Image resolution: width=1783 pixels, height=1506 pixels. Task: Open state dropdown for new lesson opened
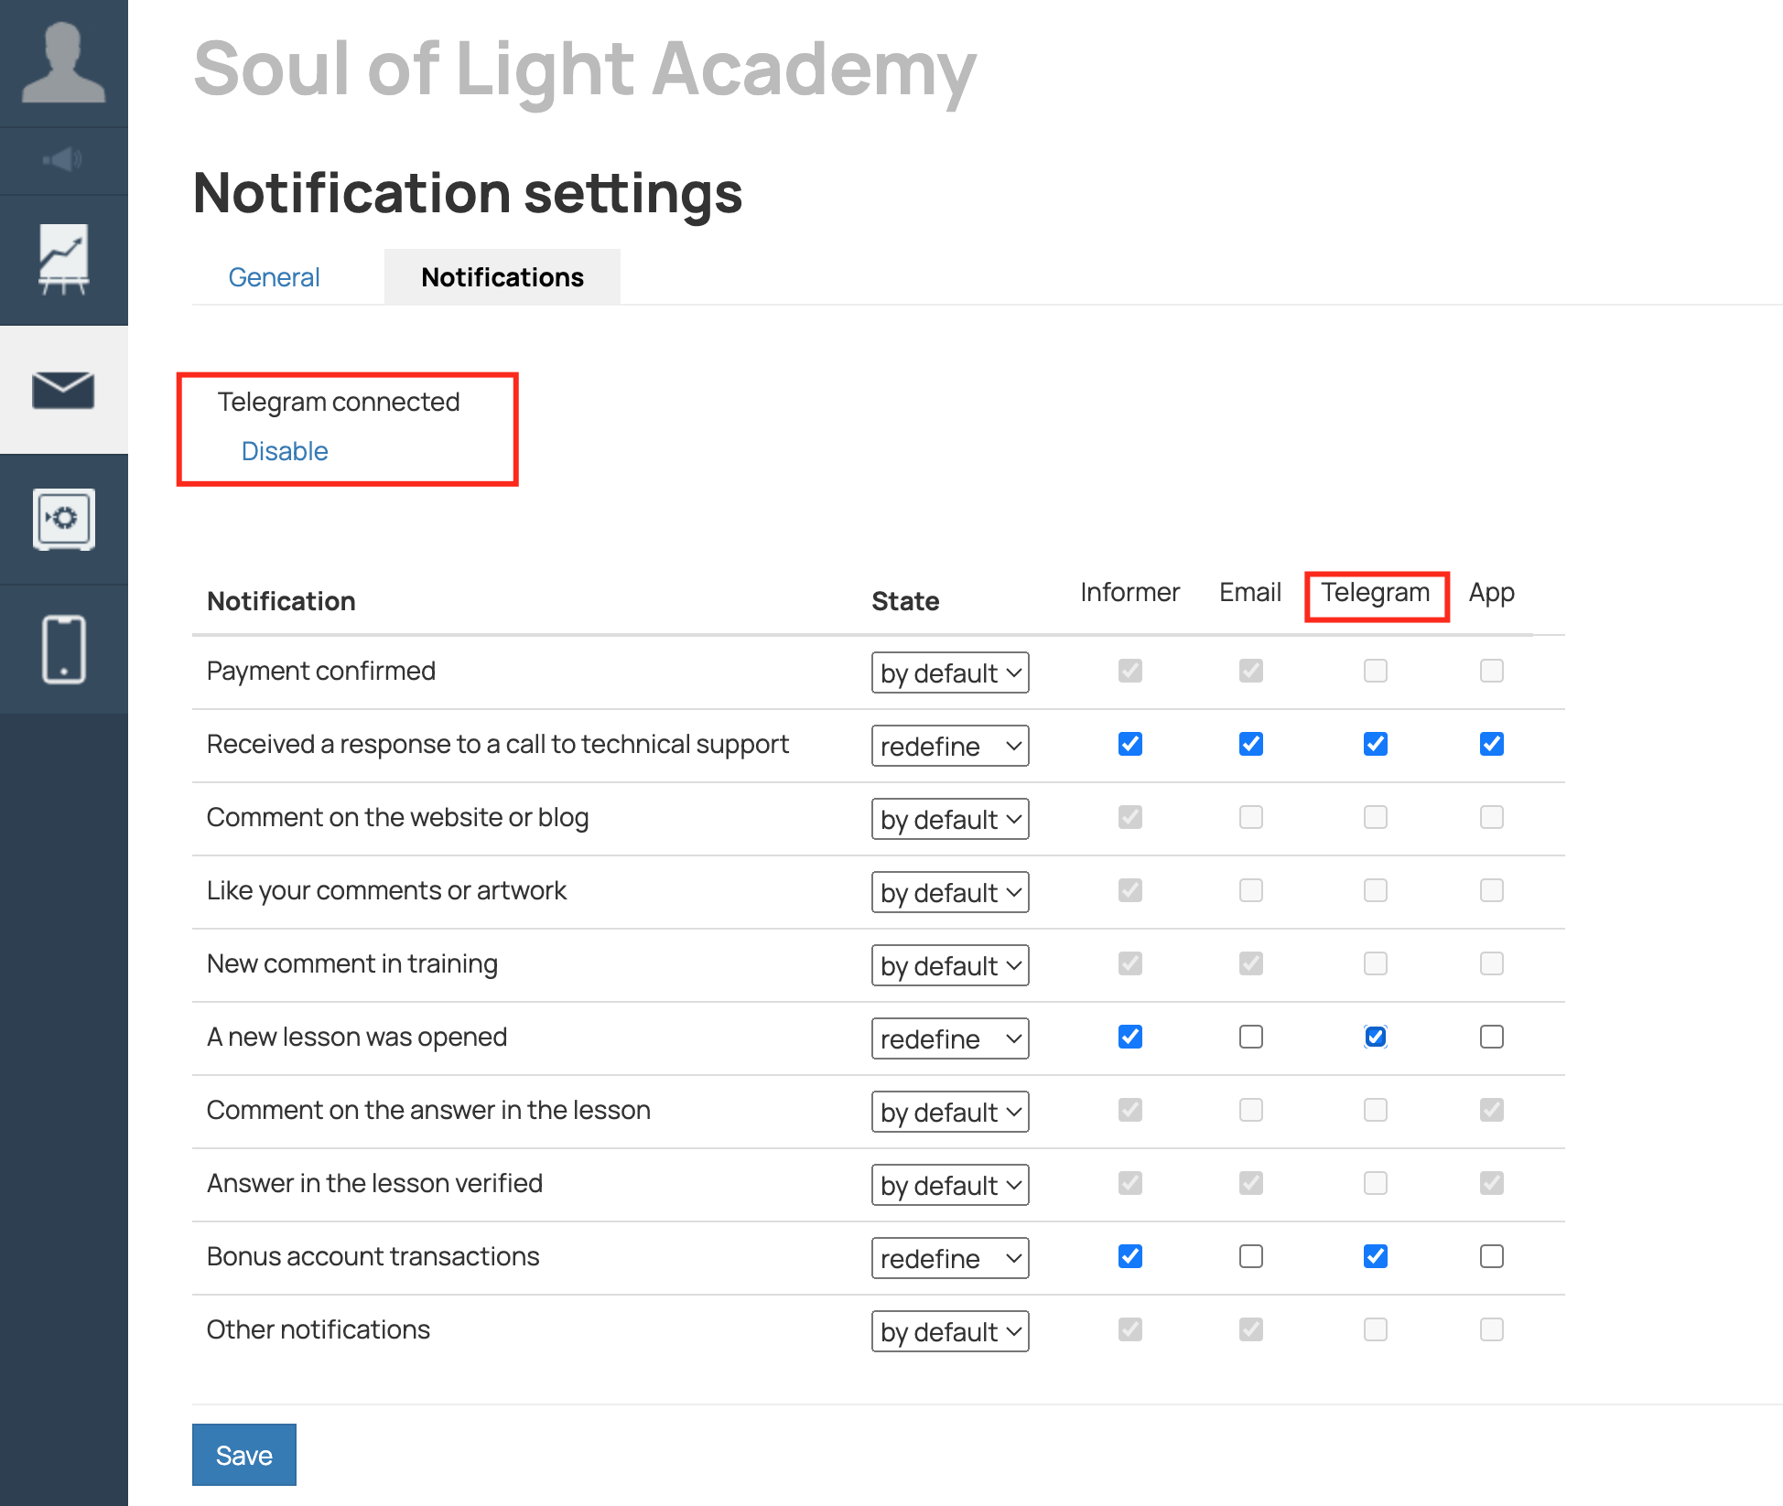click(x=949, y=1038)
